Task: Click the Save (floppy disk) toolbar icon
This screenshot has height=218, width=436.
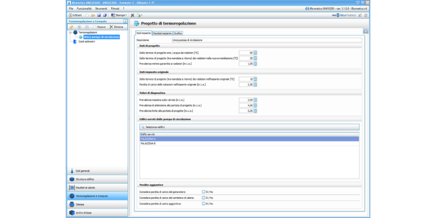Action: click(x=99, y=15)
